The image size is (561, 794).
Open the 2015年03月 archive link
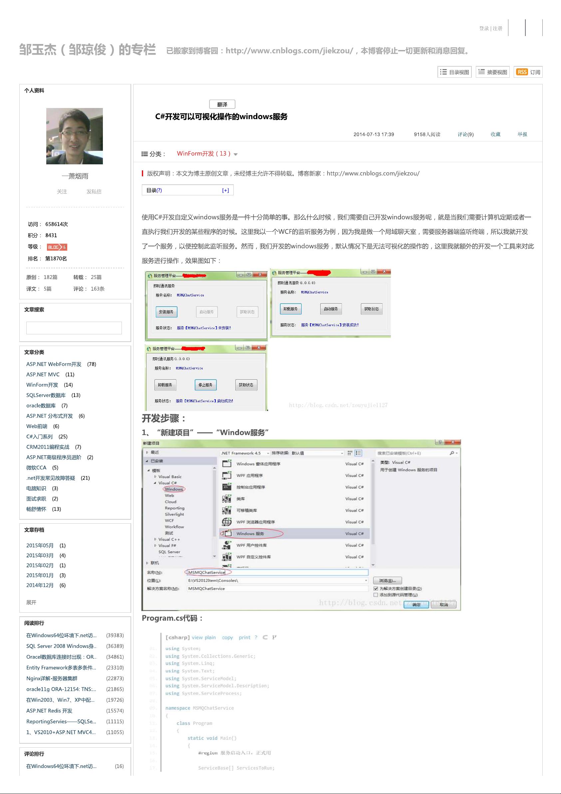(40, 555)
